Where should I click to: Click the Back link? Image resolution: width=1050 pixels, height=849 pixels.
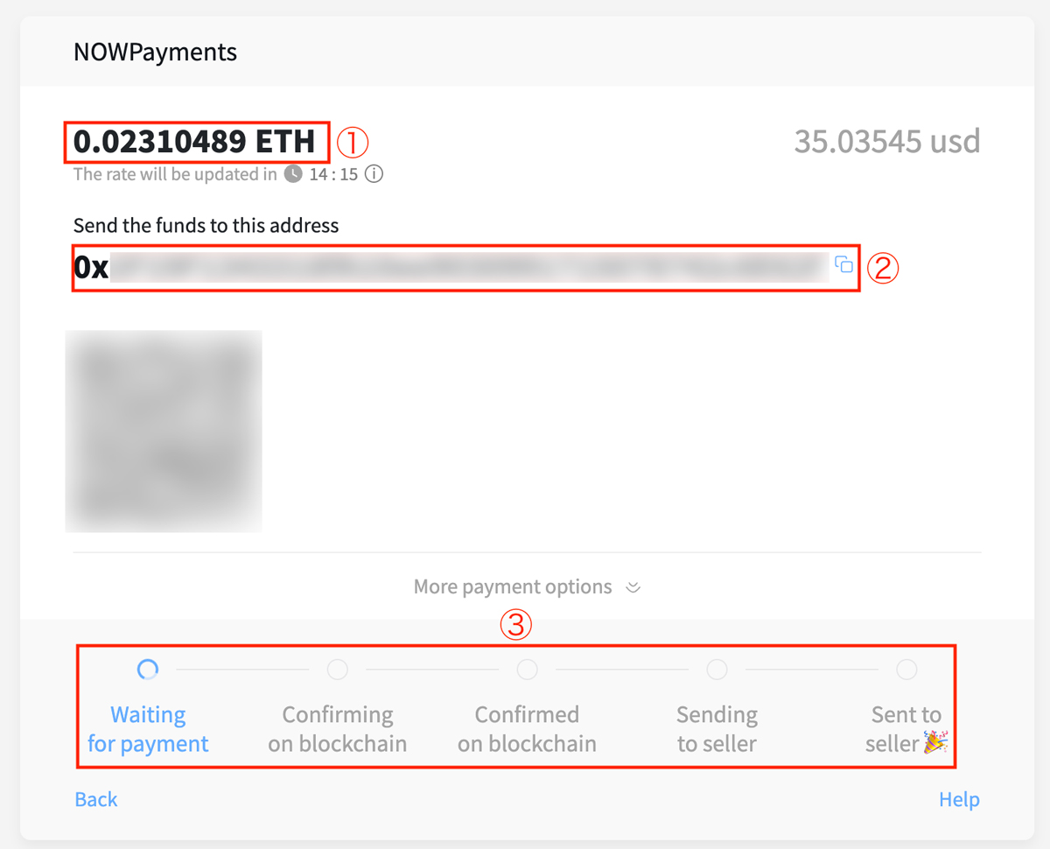point(96,799)
